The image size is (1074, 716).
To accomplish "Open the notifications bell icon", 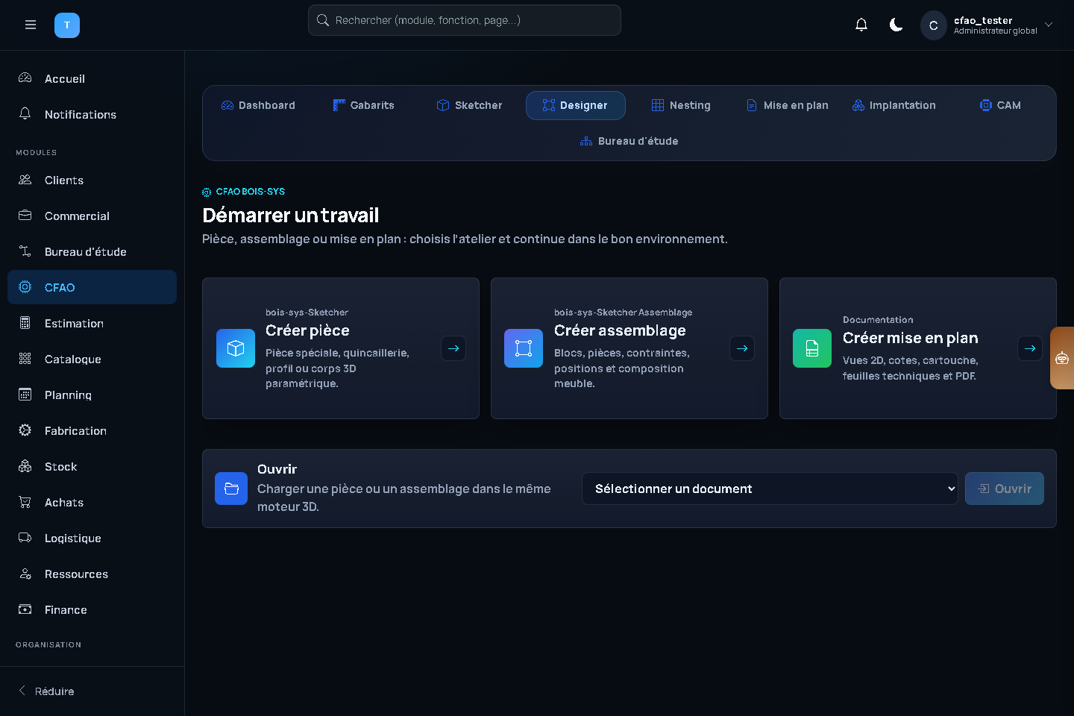I will [x=861, y=25].
